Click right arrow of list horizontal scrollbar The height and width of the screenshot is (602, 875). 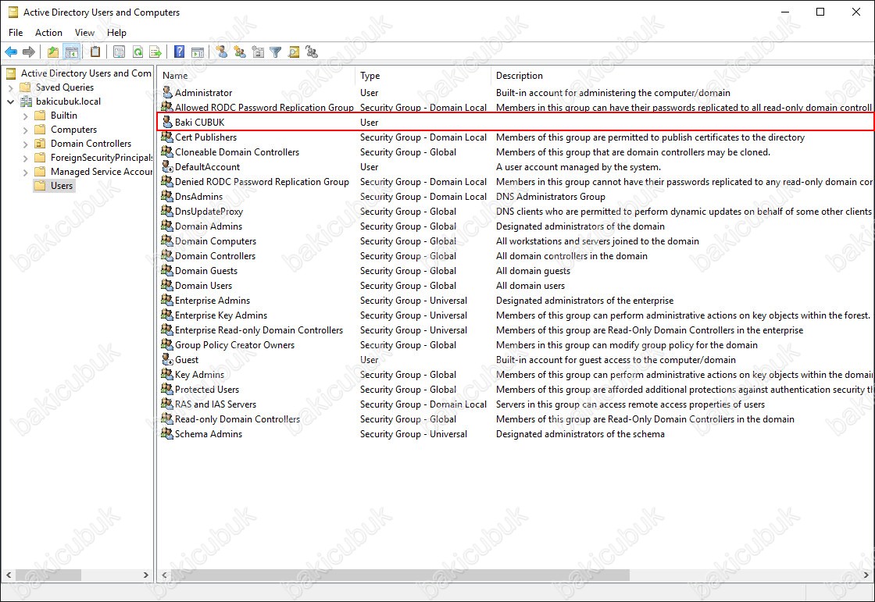(x=866, y=575)
